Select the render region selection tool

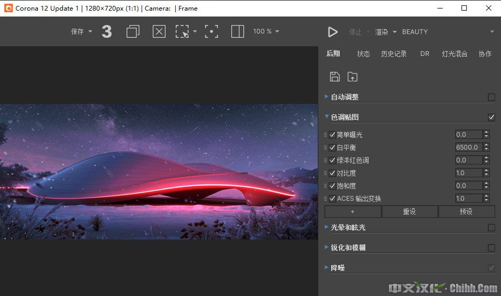point(183,32)
